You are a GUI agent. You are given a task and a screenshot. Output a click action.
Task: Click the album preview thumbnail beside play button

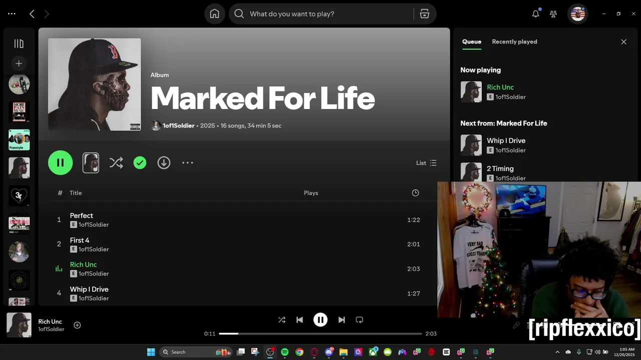click(91, 162)
